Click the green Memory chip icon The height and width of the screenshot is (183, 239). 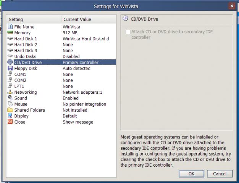[10, 32]
